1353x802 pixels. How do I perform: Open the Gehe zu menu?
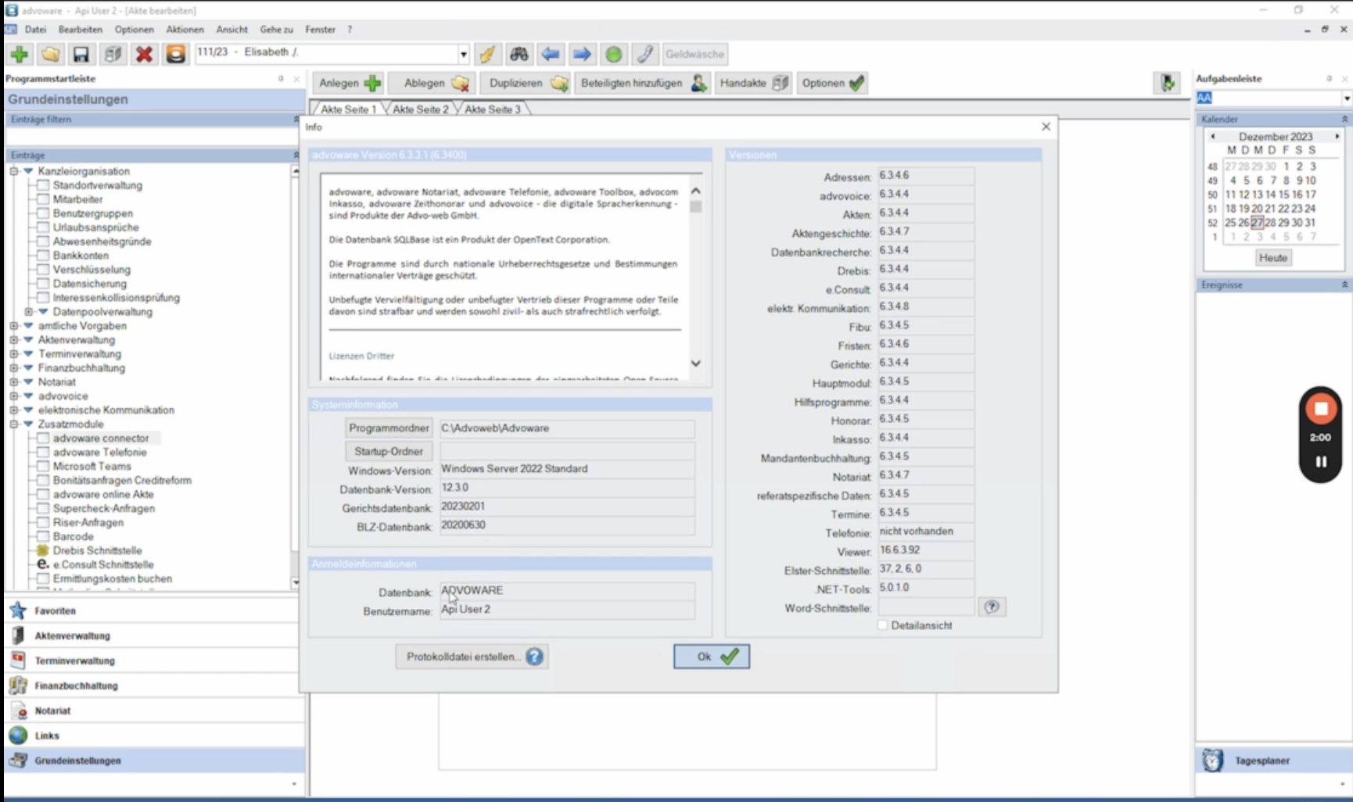click(276, 30)
